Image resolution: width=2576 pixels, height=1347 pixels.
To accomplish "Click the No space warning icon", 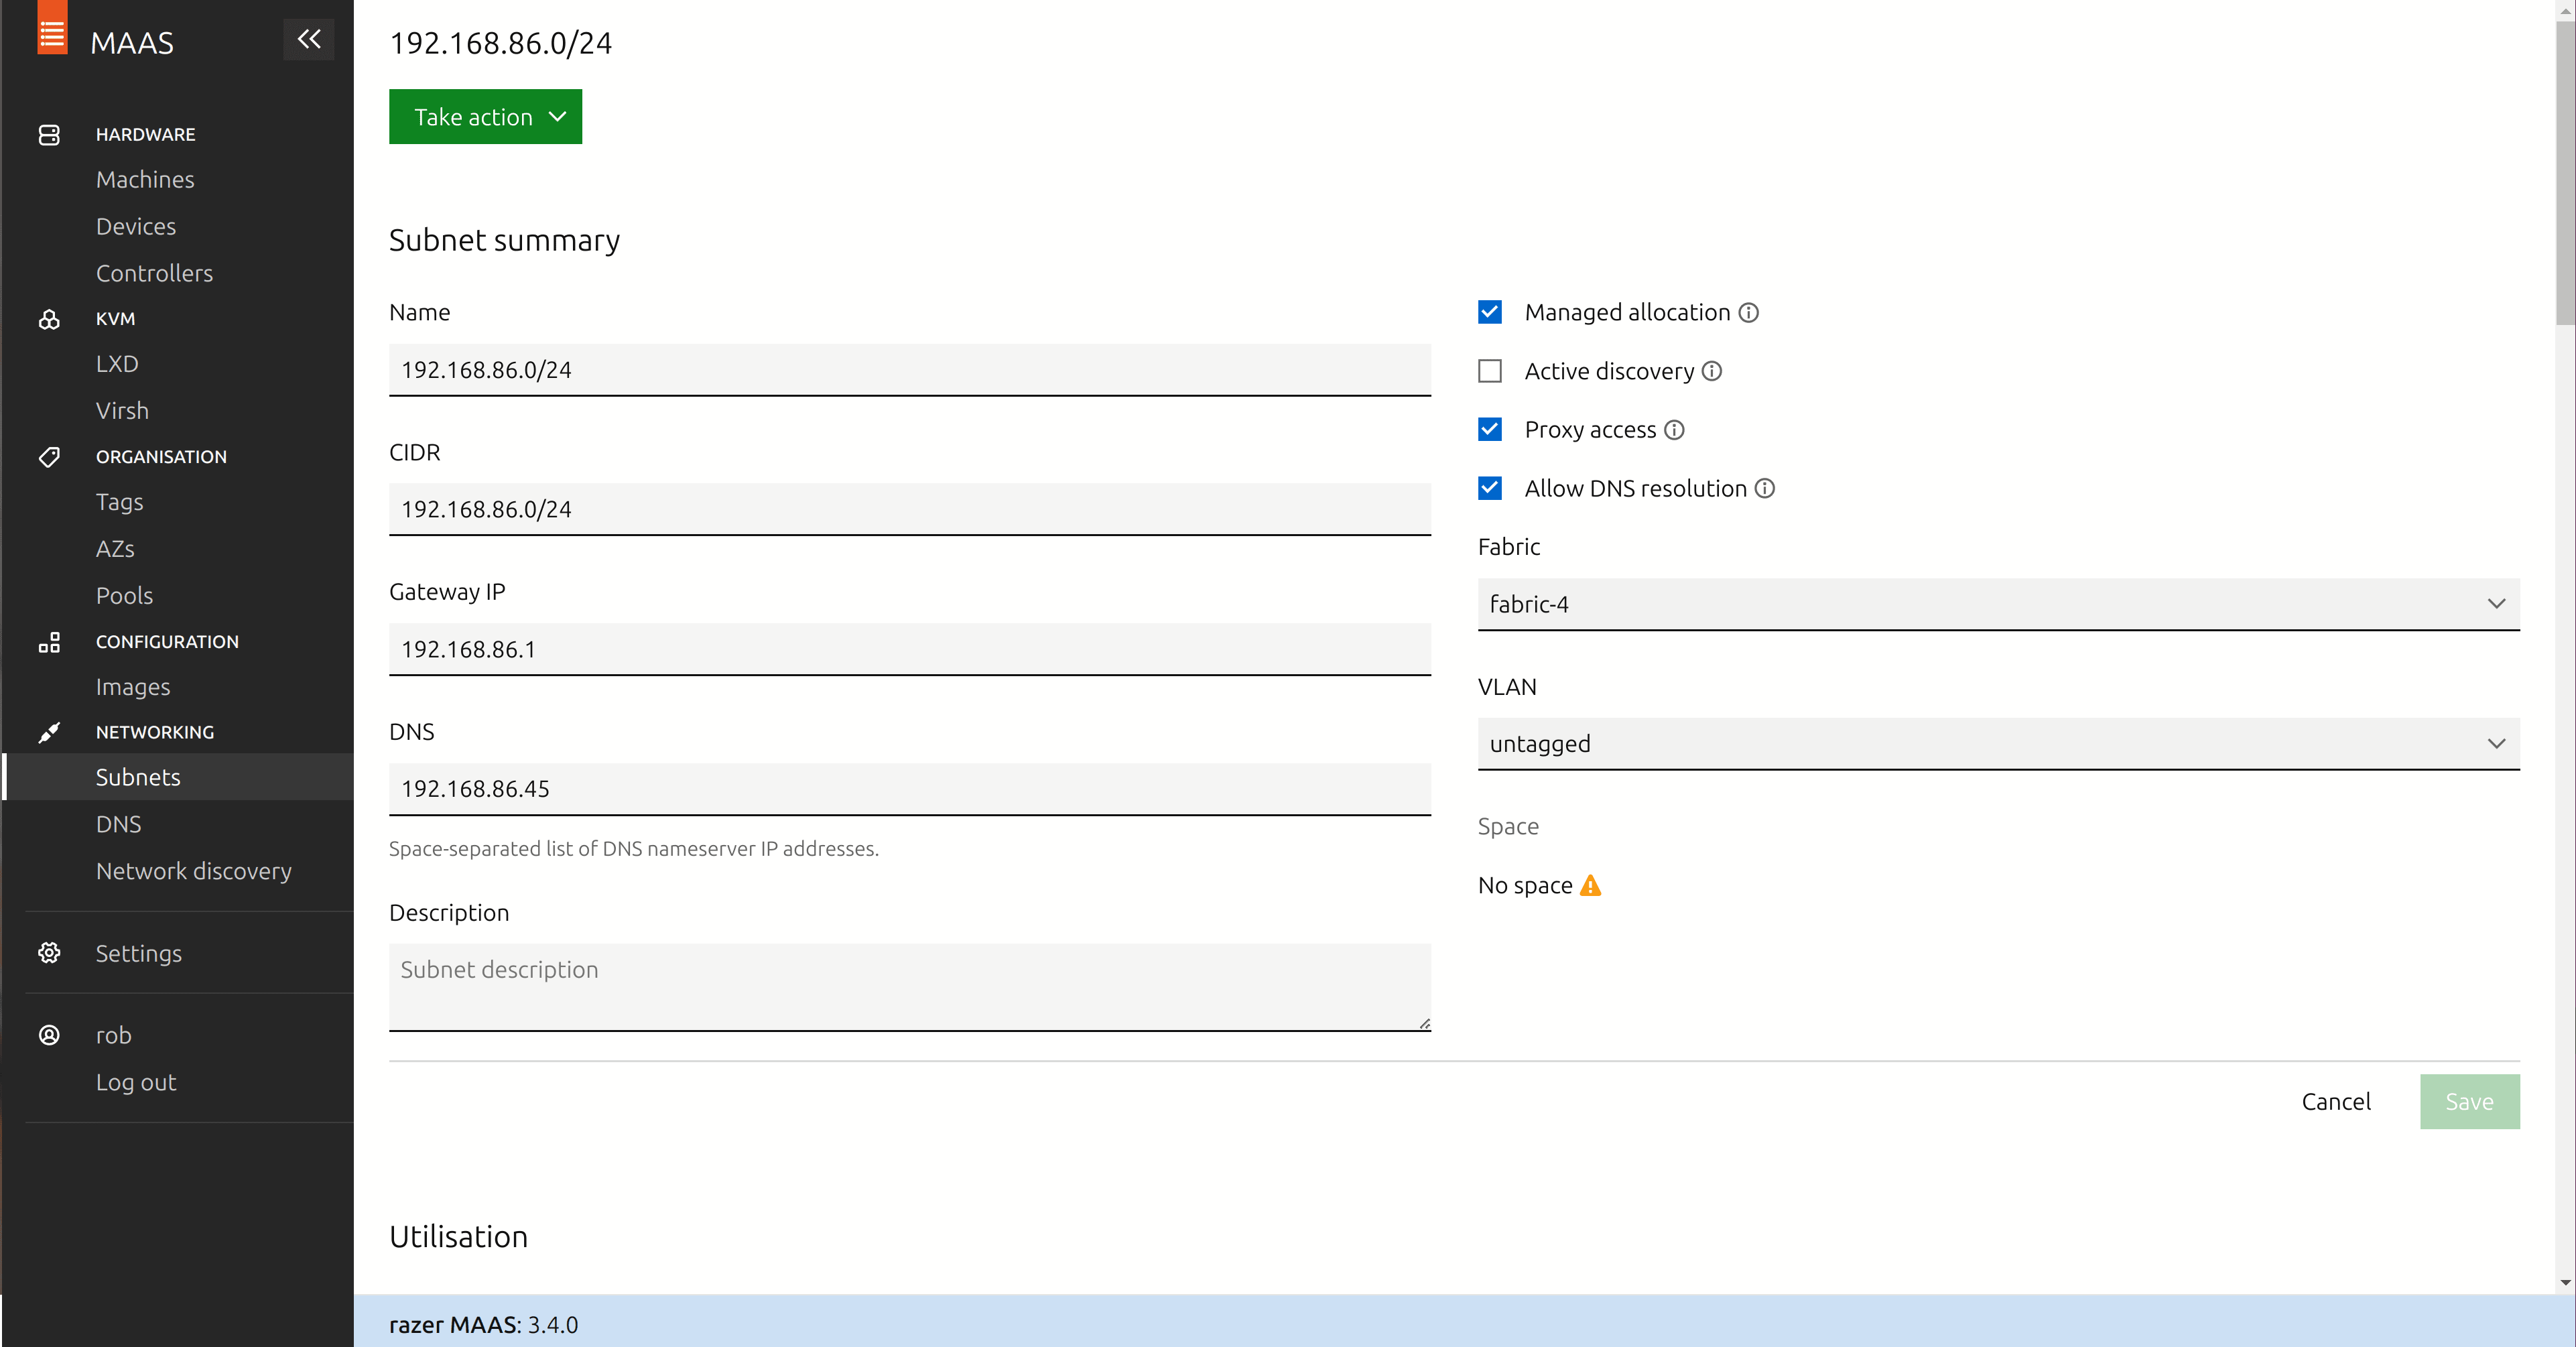I will (x=1590, y=885).
